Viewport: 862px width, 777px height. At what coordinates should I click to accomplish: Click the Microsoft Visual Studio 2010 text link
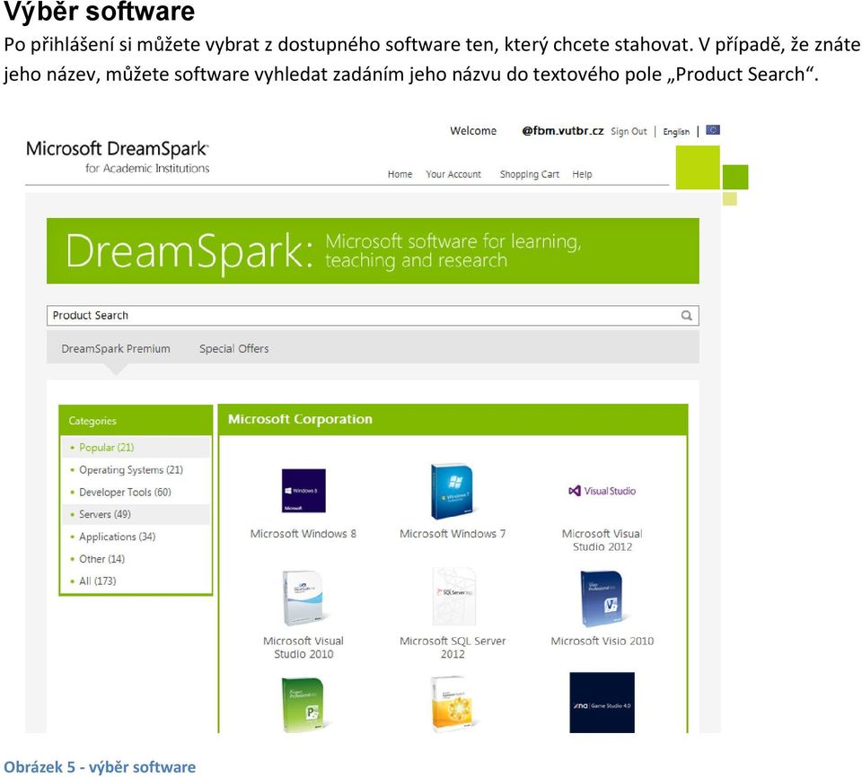click(303, 647)
